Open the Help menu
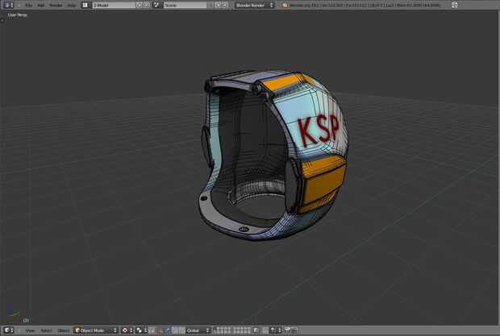 point(72,6)
